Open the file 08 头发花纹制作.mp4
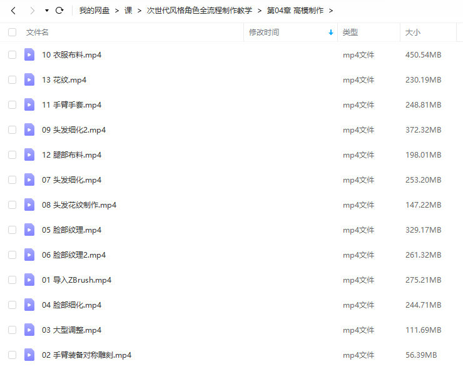This screenshot has height=379, width=463. point(79,205)
